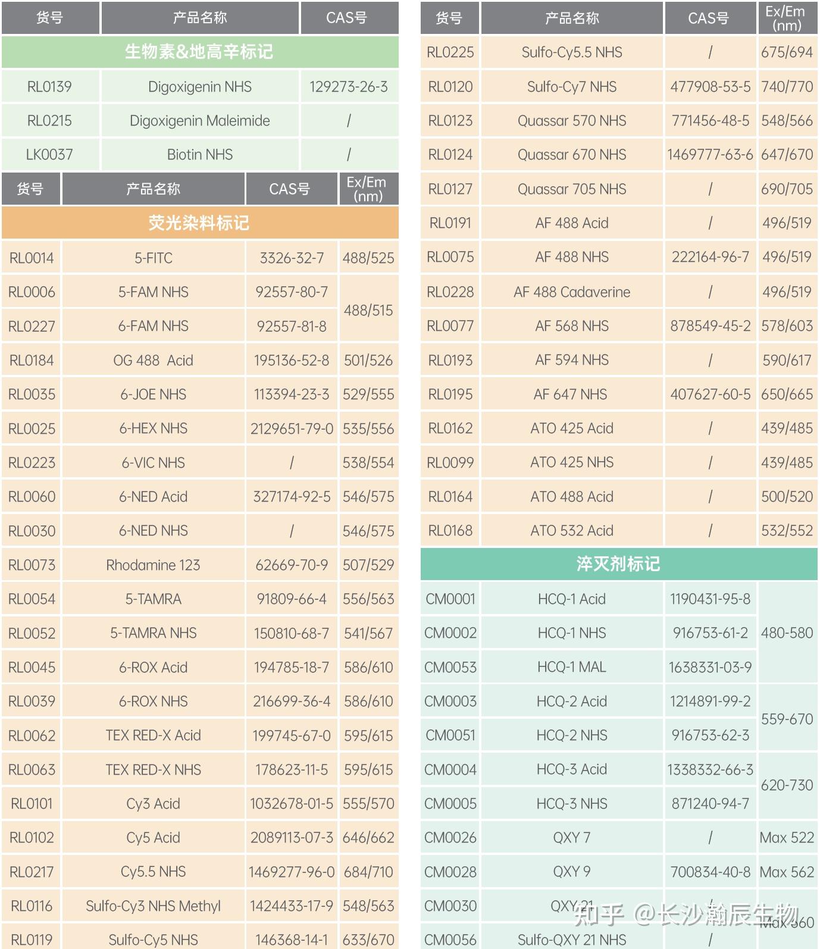This screenshot has width=820, height=949.
Task: Click the AF 488 Cadaverine cell
Action: click(572, 292)
